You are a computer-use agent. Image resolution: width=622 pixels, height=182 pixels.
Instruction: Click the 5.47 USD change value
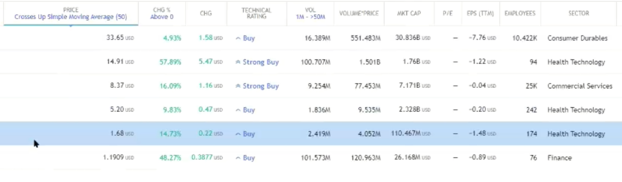point(211,62)
